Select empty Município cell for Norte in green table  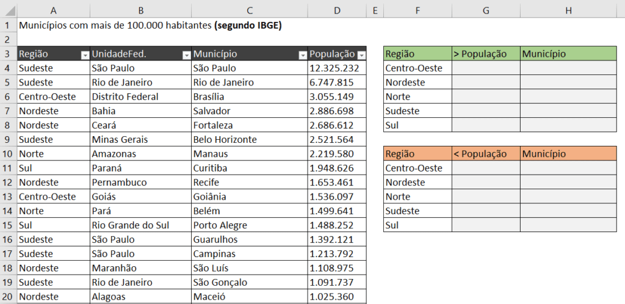pos(568,96)
